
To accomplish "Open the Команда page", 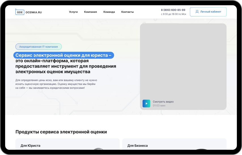I will (x=109, y=12).
